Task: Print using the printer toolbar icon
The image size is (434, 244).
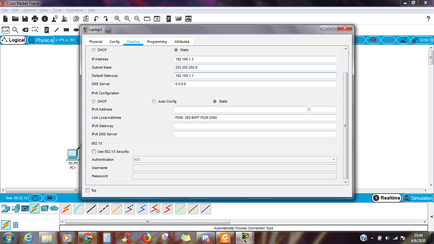Action: pos(35,19)
